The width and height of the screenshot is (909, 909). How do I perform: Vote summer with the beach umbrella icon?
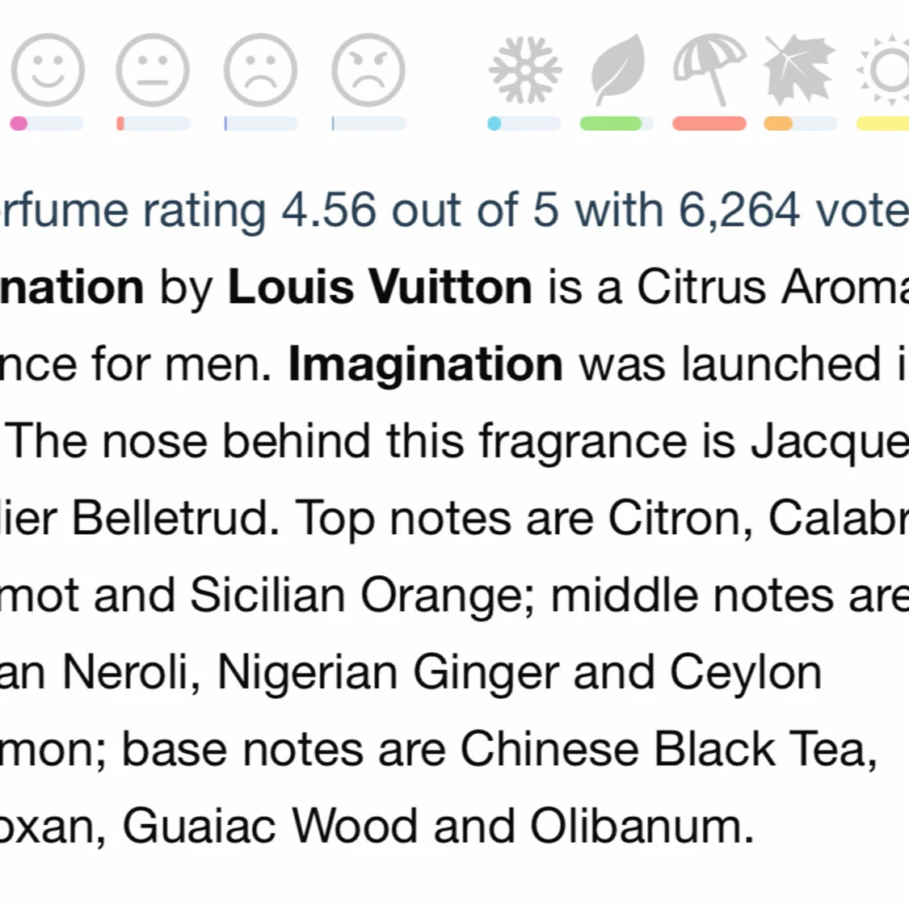709,70
